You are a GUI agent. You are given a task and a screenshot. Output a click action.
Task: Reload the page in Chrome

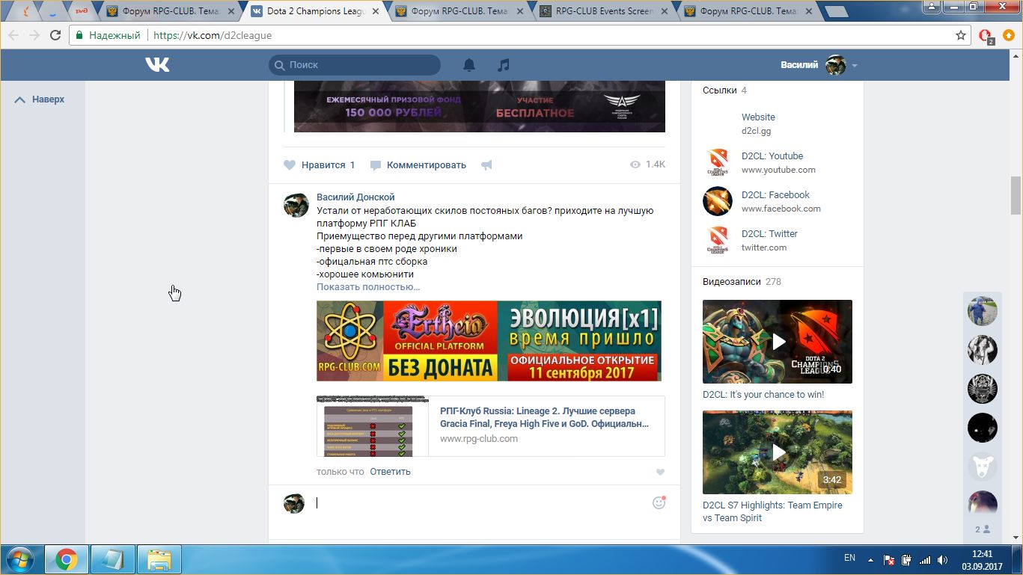click(55, 35)
